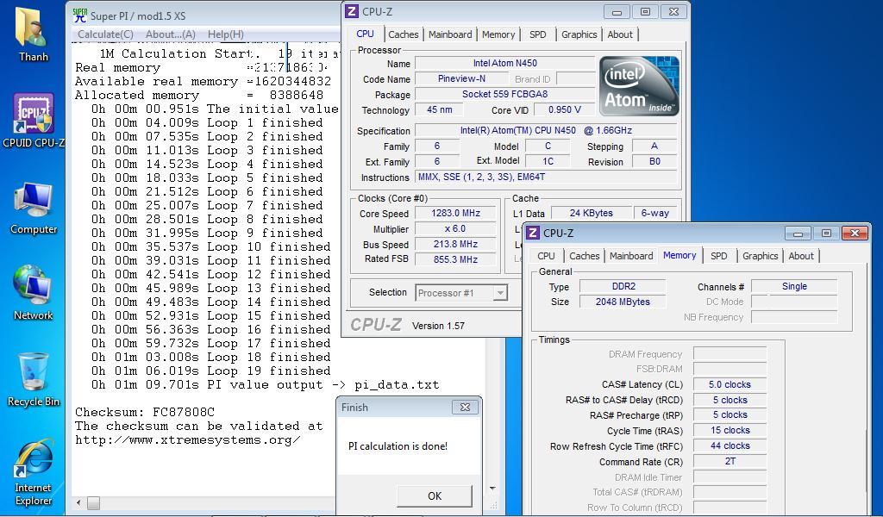
Task: Open the About tab in the back CPU-Z window
Action: point(620,34)
